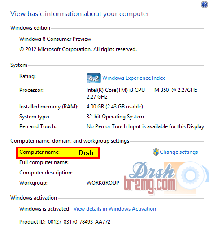The height and width of the screenshot is (230, 209).
Task: Click the highlighted Drsh computer name value
Action: pyautogui.click(x=86, y=153)
